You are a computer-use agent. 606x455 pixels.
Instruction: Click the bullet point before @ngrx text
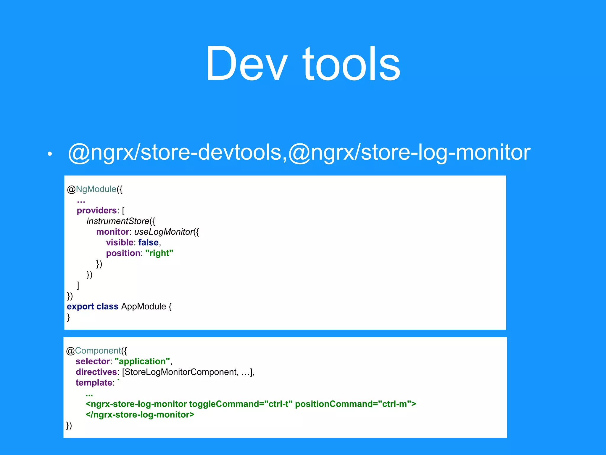coord(50,154)
